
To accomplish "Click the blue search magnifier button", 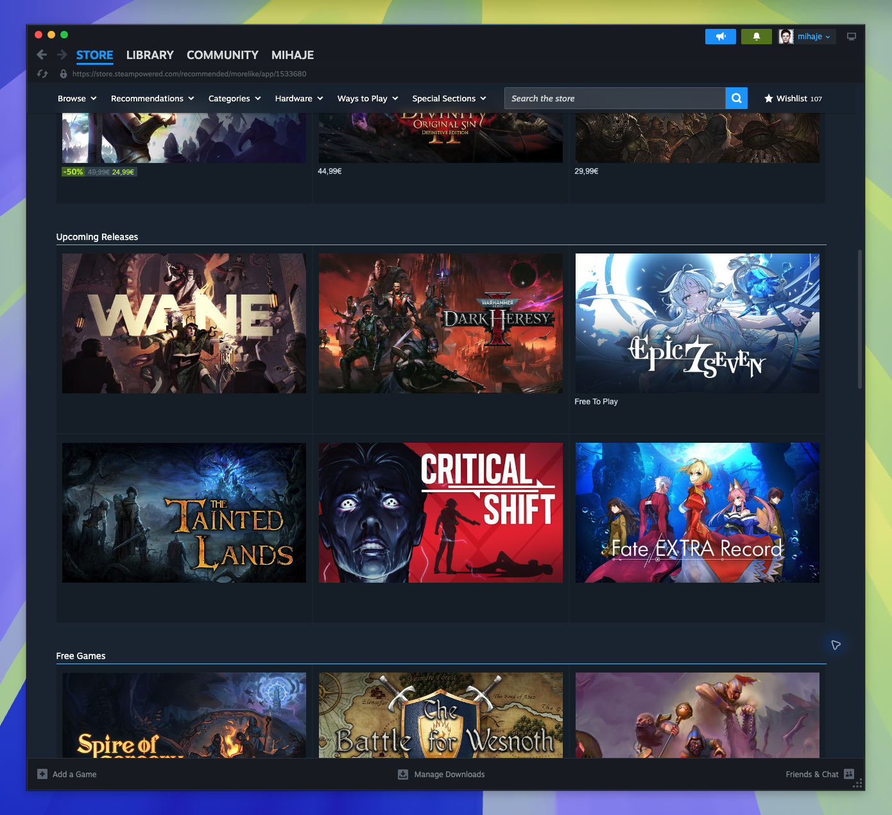I will coord(737,98).
